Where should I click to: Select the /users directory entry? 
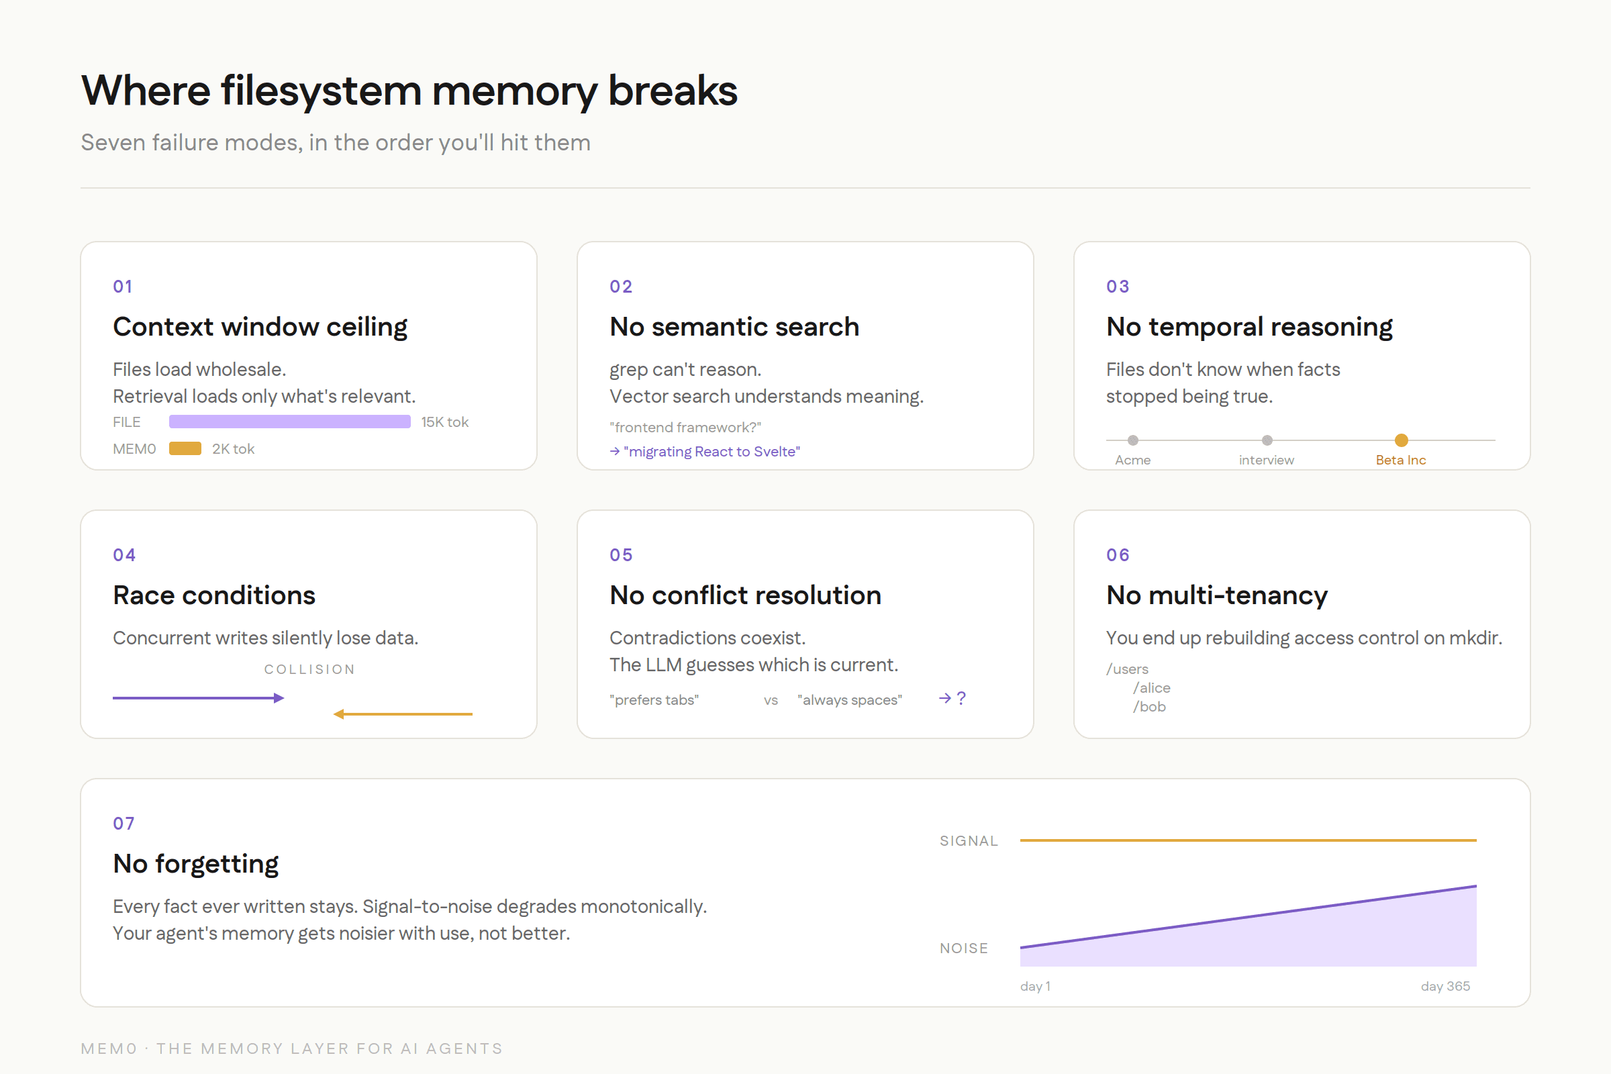coord(1127,669)
